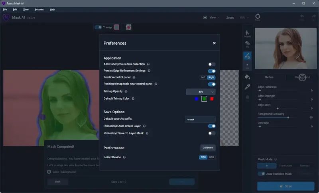319x193 pixels.
Task: Open the File menu
Action: tap(5, 10)
